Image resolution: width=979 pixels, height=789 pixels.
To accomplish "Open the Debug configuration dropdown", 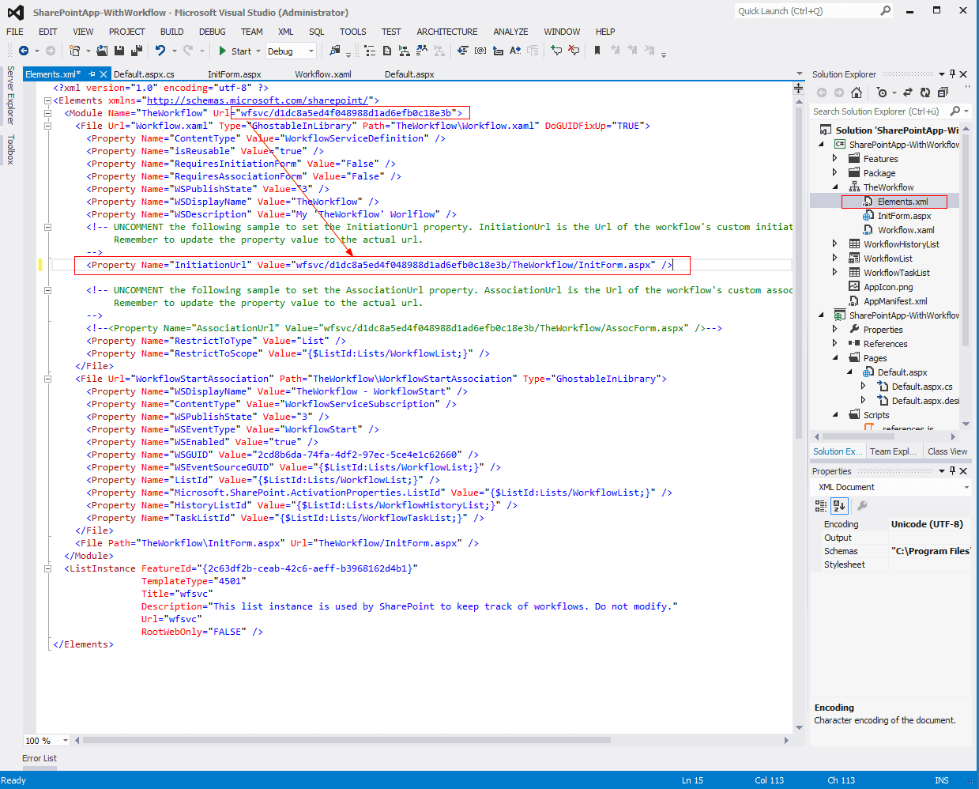I will 291,51.
